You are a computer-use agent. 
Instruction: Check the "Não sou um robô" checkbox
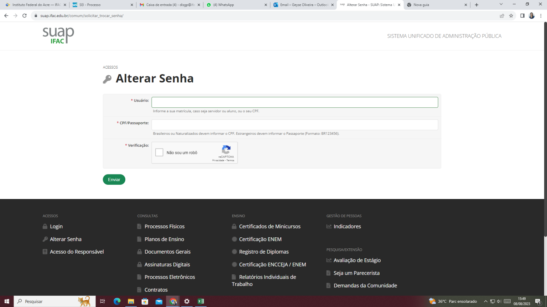(x=160, y=152)
